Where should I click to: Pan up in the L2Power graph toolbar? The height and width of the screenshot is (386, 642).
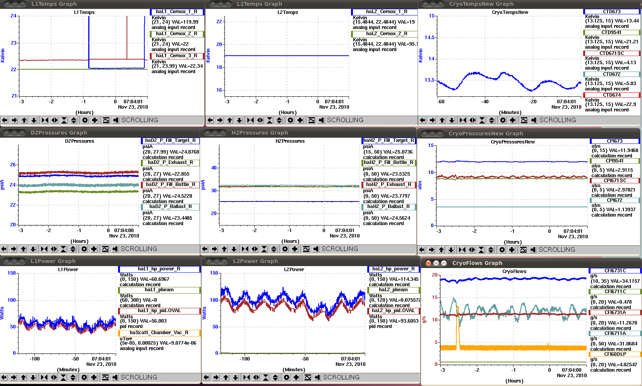coord(226,377)
